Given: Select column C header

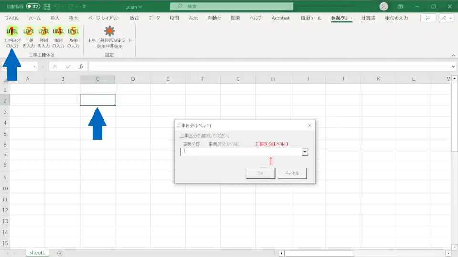Looking at the screenshot, I should tap(97, 79).
